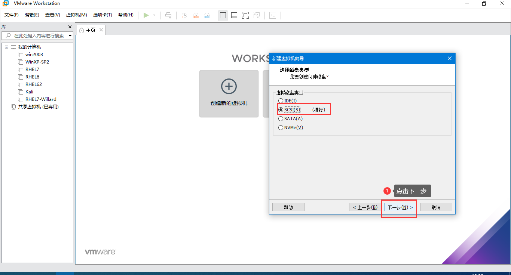Open the 帮助(H) menu
511x275 pixels.
(126, 15)
